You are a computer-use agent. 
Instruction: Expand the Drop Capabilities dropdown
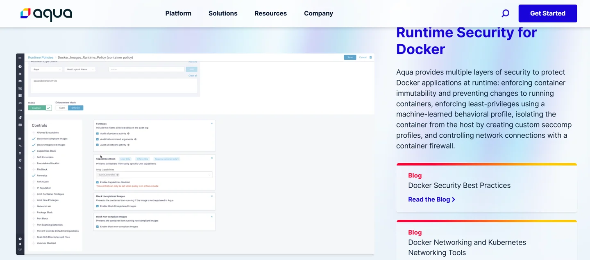[x=154, y=175]
